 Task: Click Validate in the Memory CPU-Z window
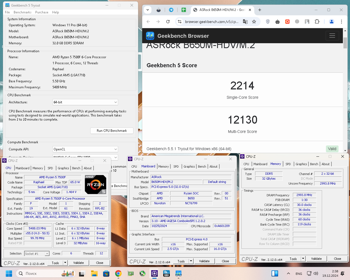click(316, 259)
